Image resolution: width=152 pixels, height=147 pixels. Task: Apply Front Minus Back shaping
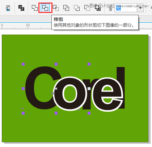coord(77,8)
